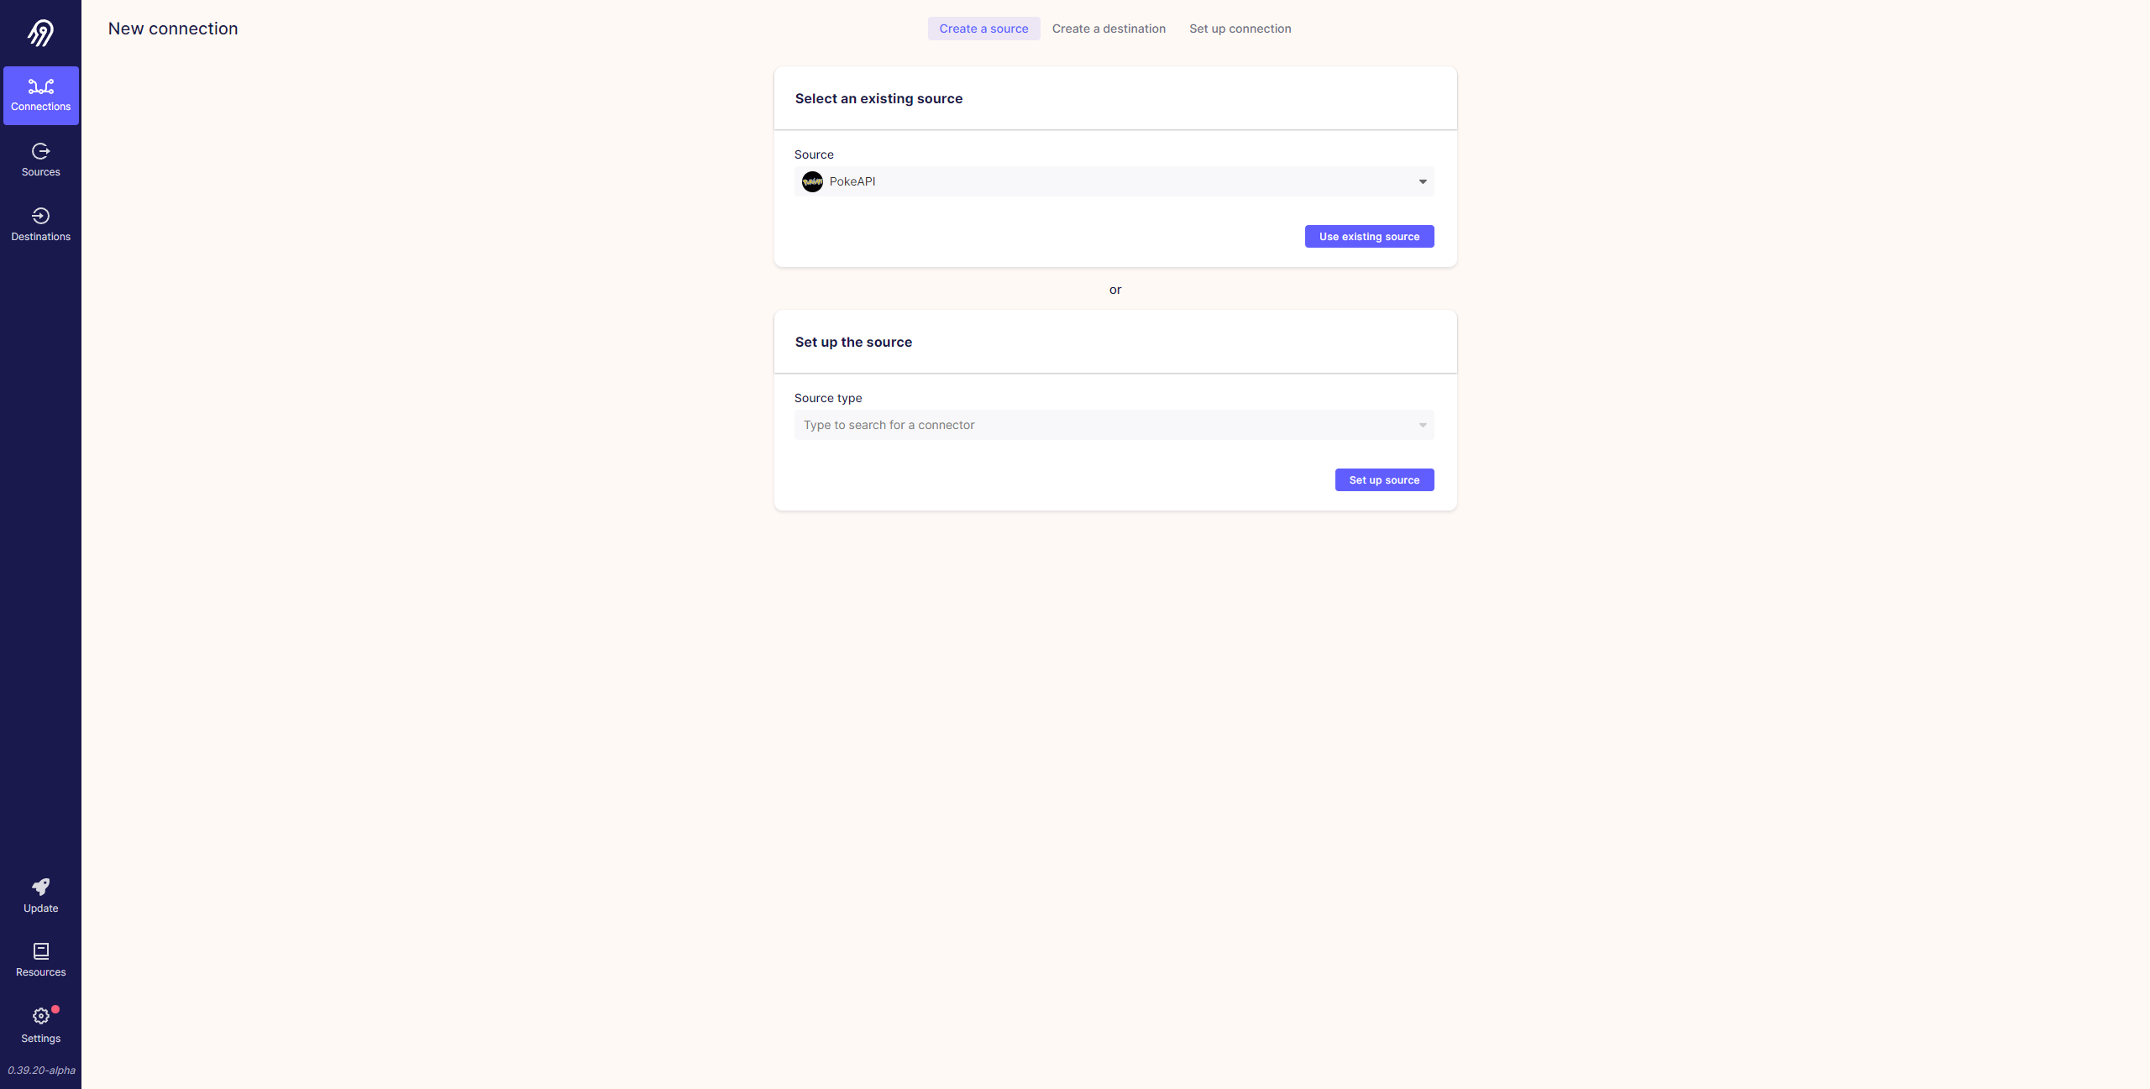Switch to Create a source step
This screenshot has height=1089, width=2150.
click(x=983, y=29)
